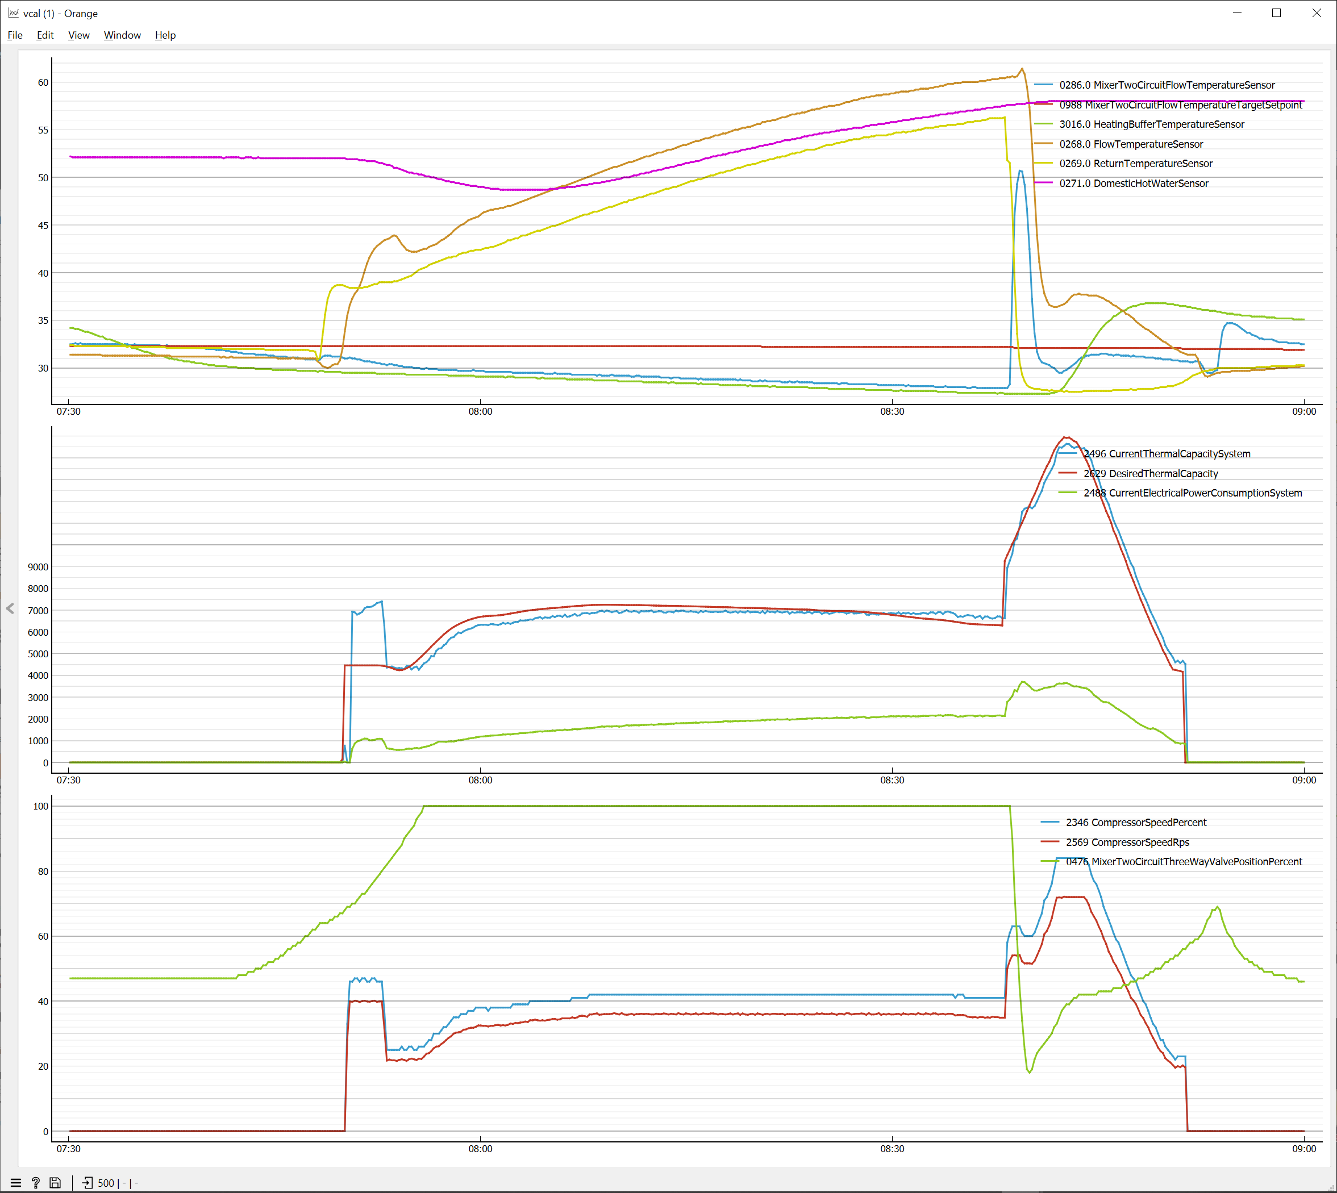Maximize the Orange window
Image resolution: width=1337 pixels, height=1193 pixels.
click(x=1276, y=13)
